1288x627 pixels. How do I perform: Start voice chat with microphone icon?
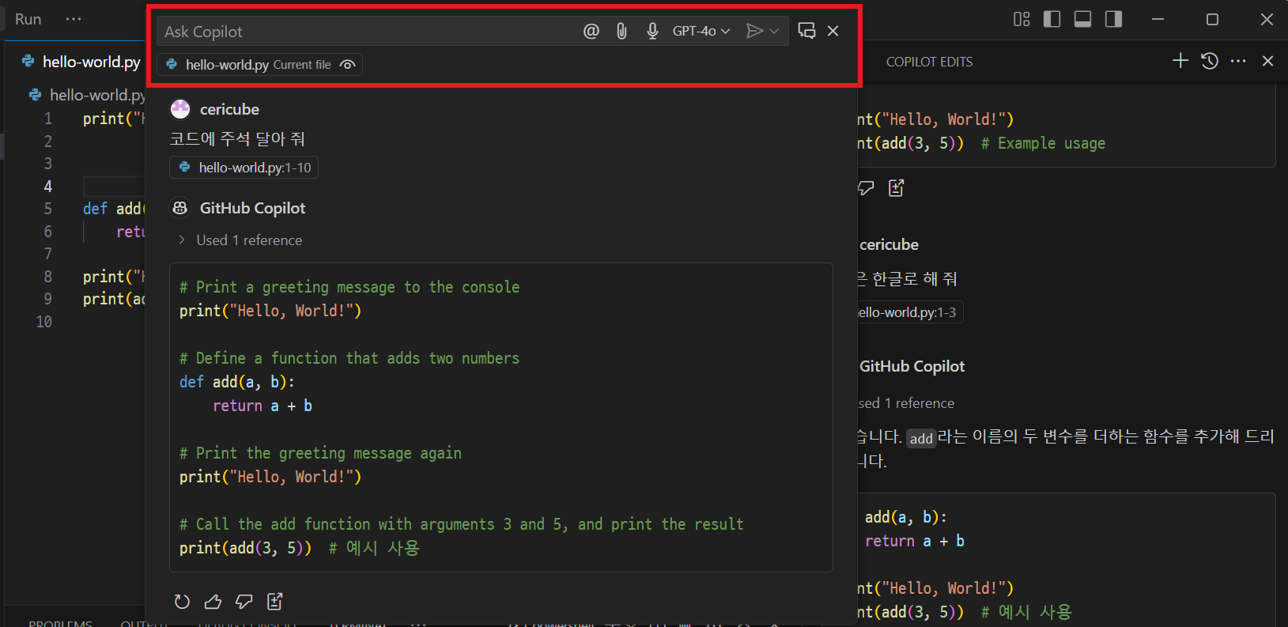pyautogui.click(x=652, y=31)
